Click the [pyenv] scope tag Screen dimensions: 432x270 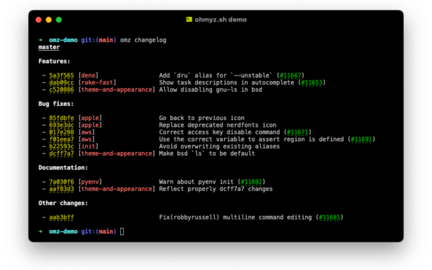[x=90, y=182]
